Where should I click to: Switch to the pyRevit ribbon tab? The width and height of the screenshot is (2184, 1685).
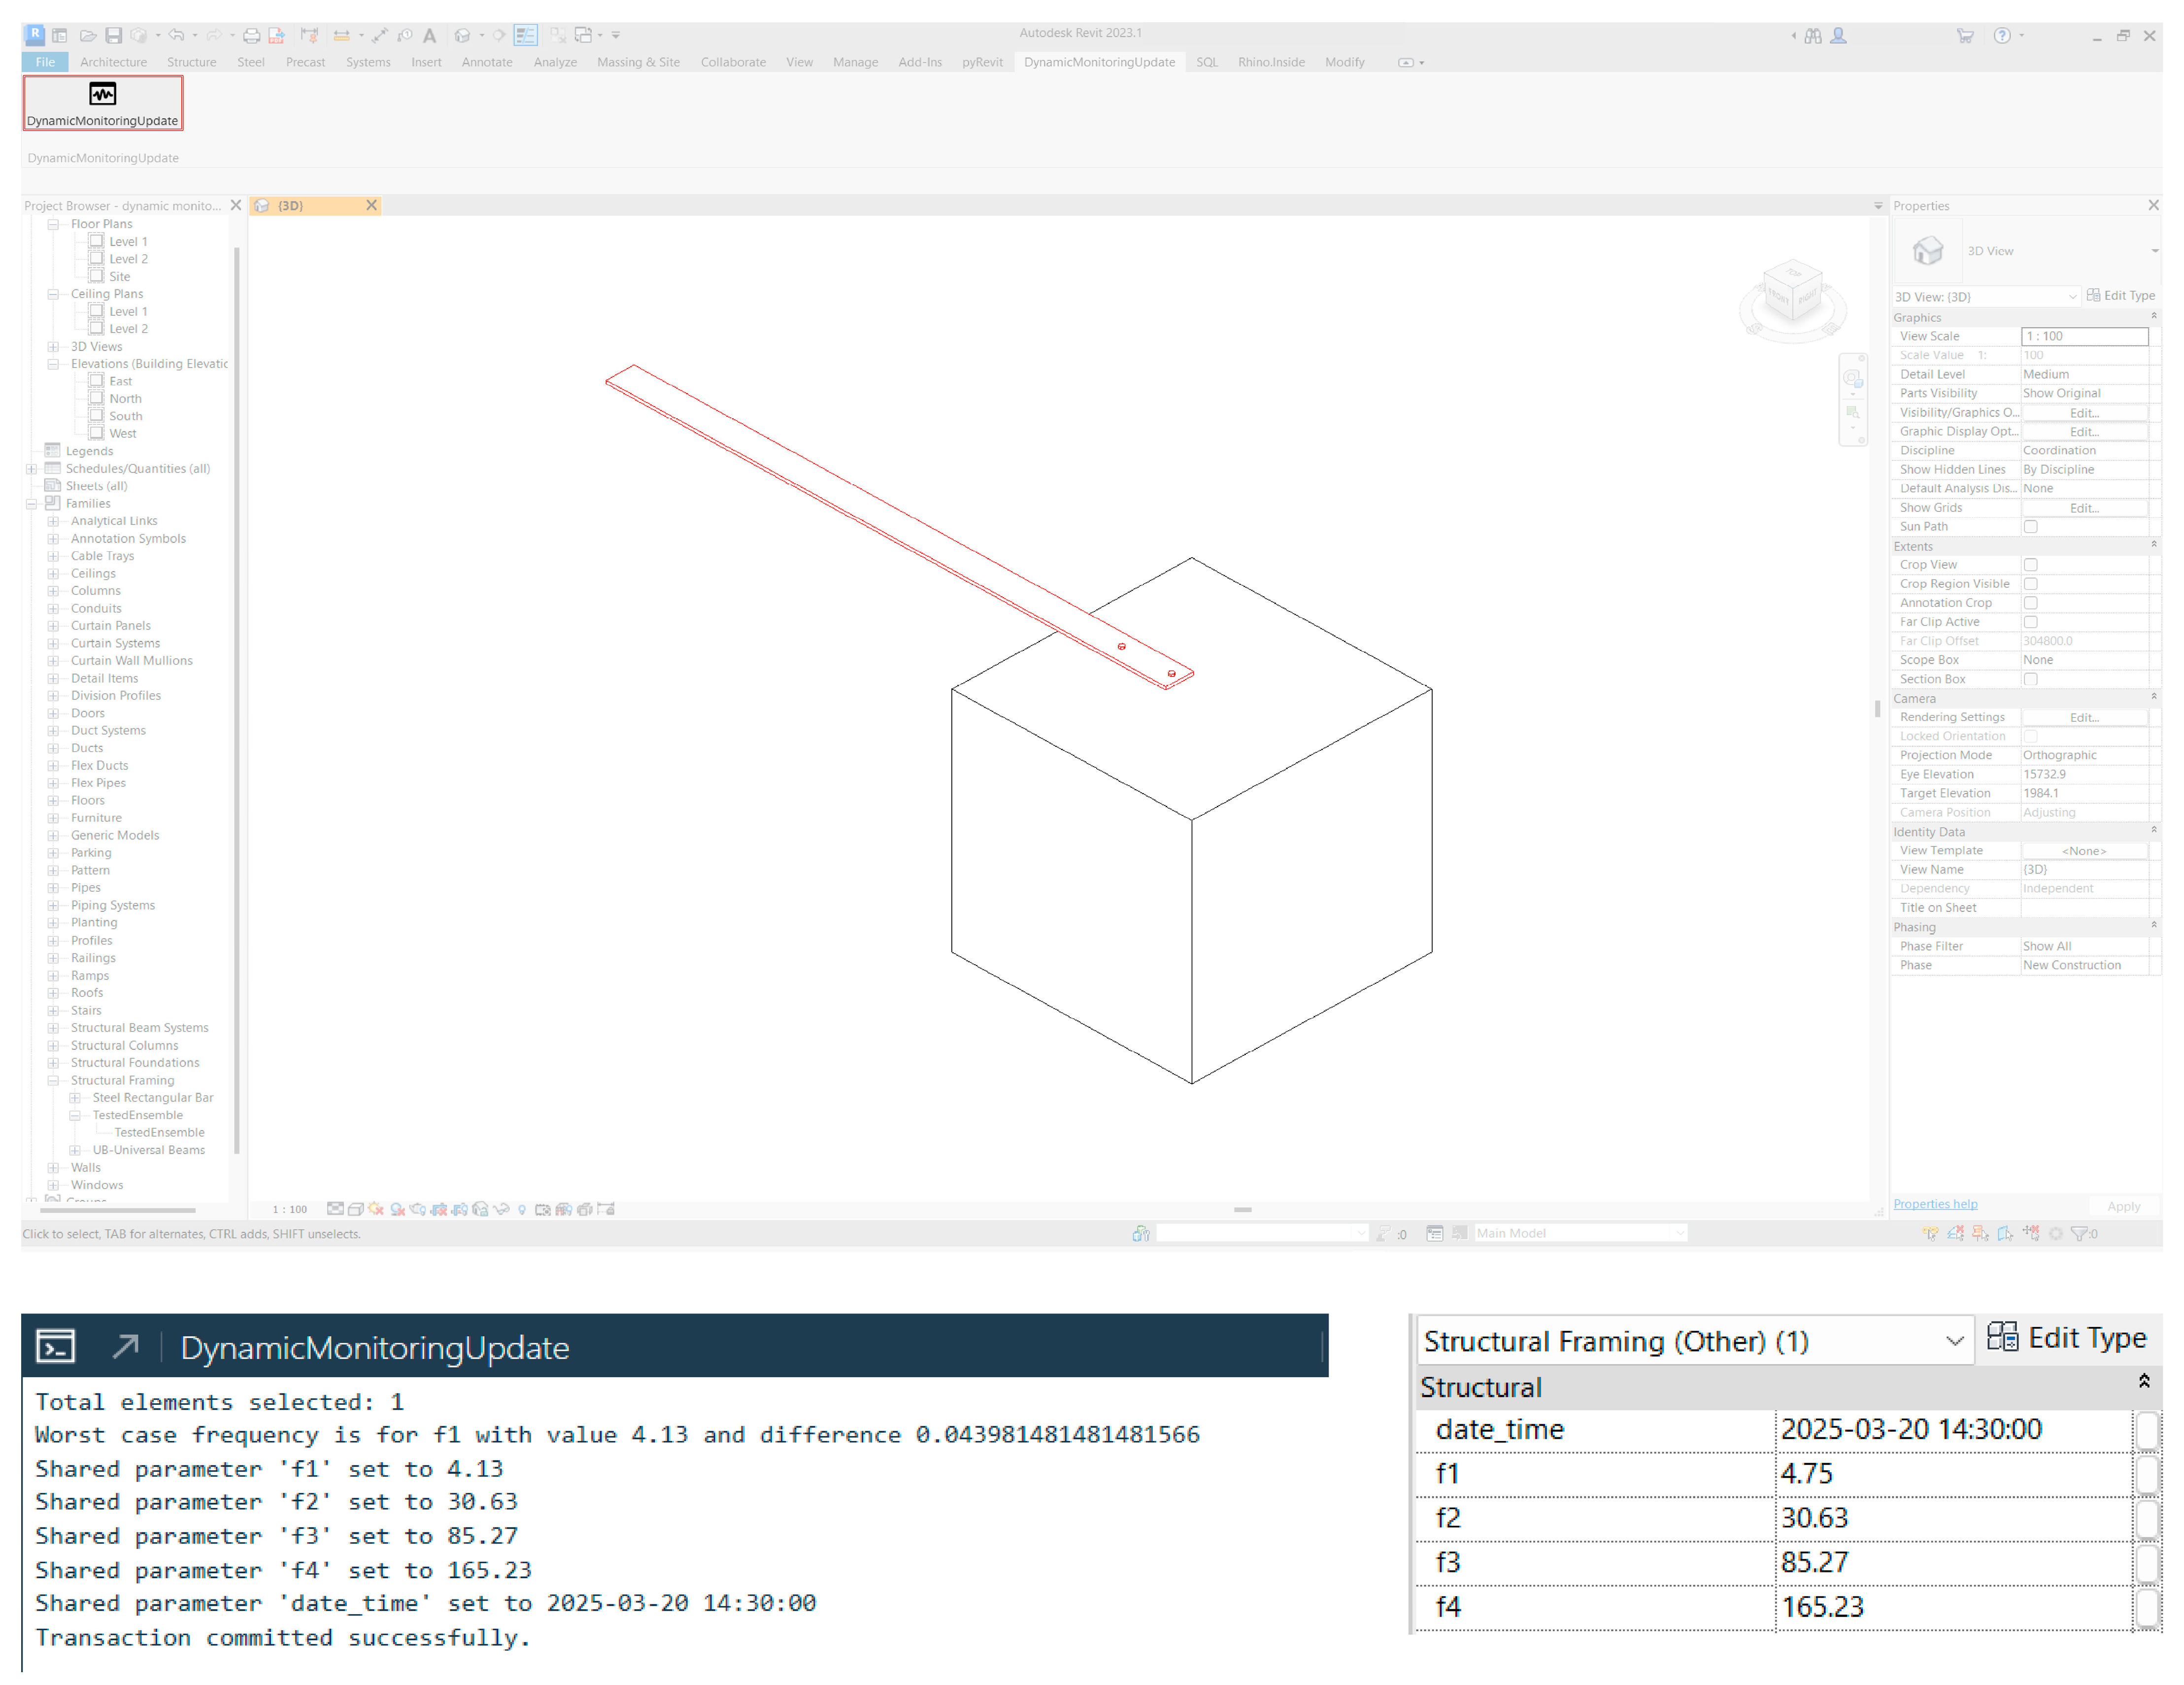[x=981, y=62]
